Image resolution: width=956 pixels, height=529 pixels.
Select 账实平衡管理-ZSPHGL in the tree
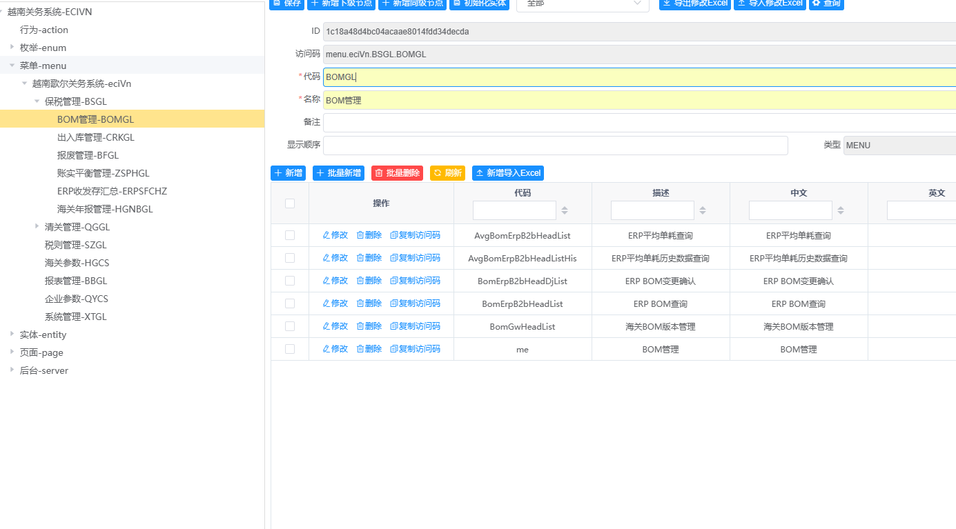(104, 173)
